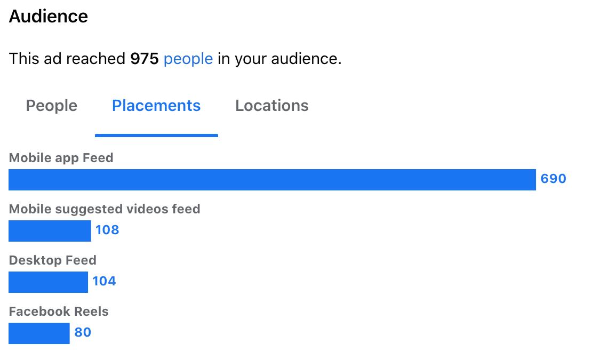Select the 690 value label
Viewport: 592px width, 351px height.
pos(553,179)
